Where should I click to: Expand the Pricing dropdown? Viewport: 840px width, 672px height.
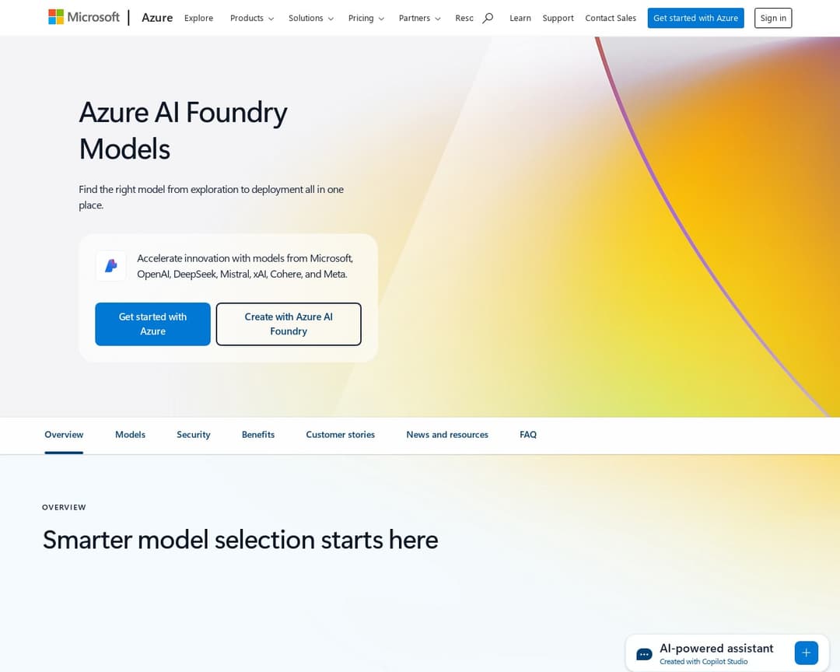366,18
